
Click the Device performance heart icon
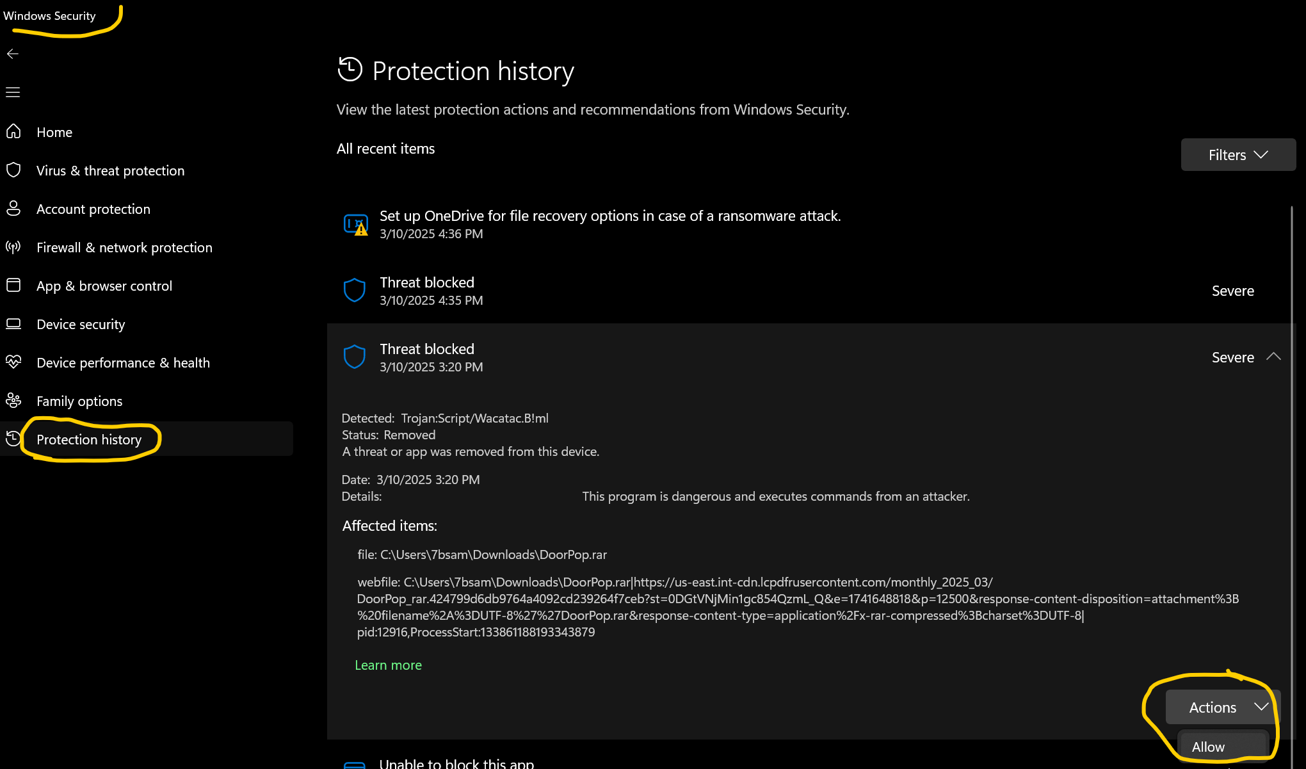tap(13, 362)
